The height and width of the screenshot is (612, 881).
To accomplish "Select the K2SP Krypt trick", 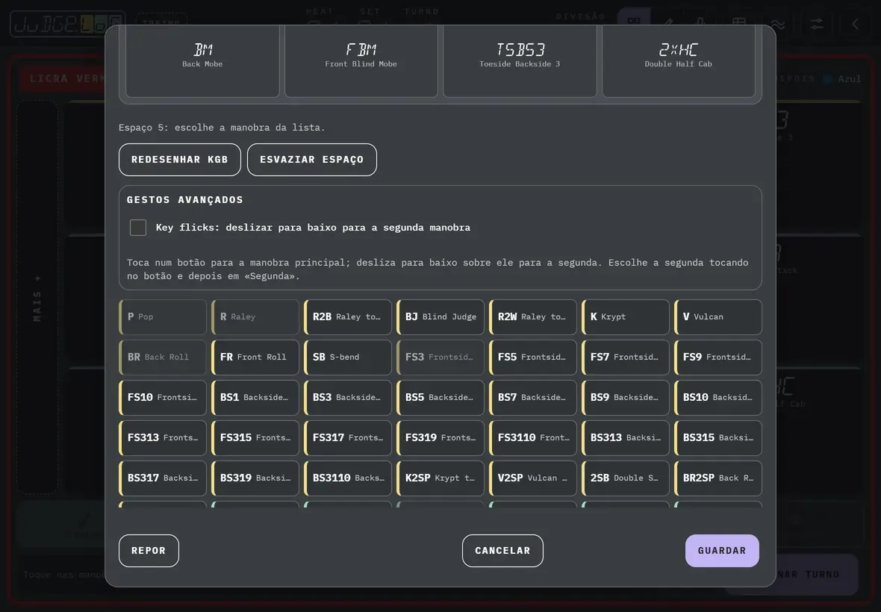I will point(441,478).
